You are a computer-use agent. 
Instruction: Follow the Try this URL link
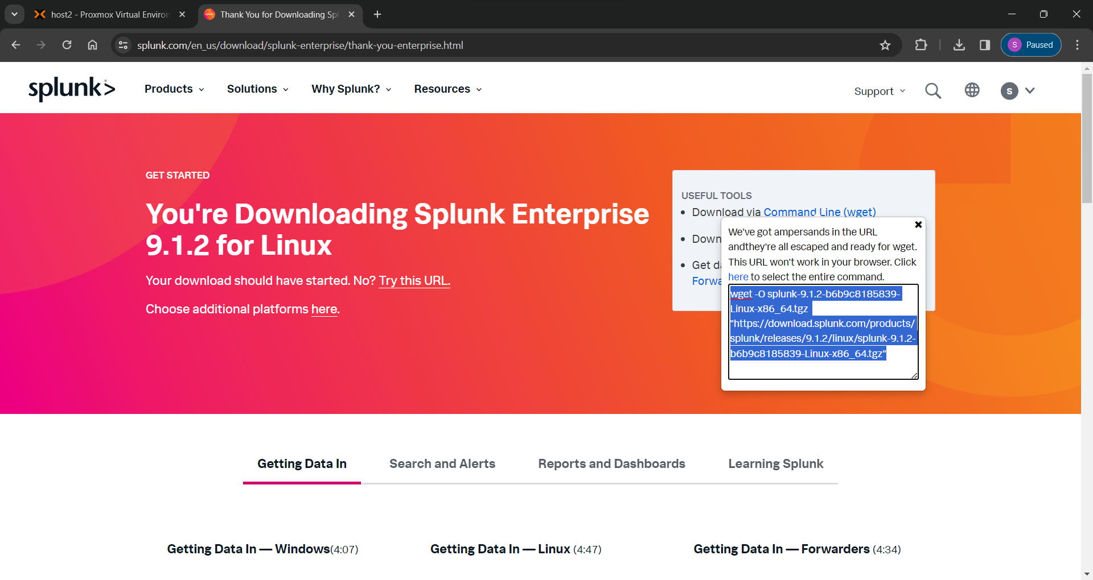[414, 280]
